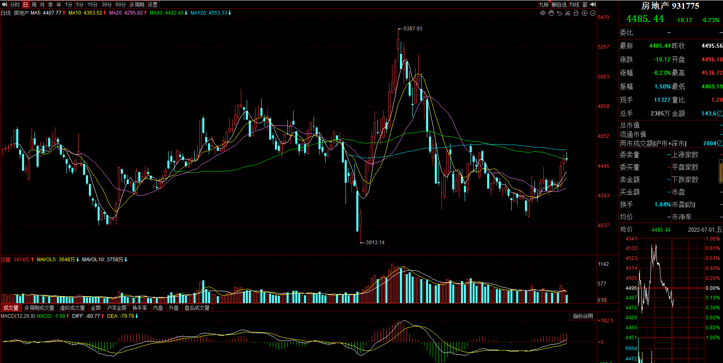The width and height of the screenshot is (723, 363).
Task: Click the 九转 indicator button
Action: tap(544, 5)
